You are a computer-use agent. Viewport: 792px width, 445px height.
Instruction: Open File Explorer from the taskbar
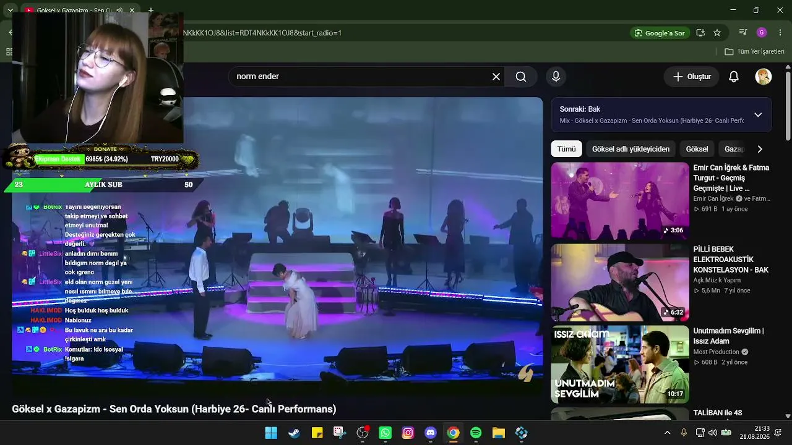499,433
